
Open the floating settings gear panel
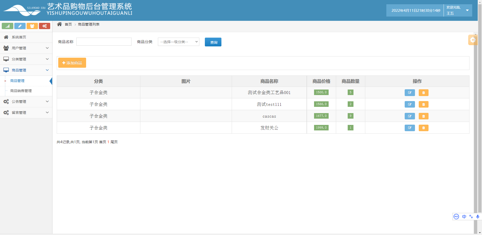(473, 40)
